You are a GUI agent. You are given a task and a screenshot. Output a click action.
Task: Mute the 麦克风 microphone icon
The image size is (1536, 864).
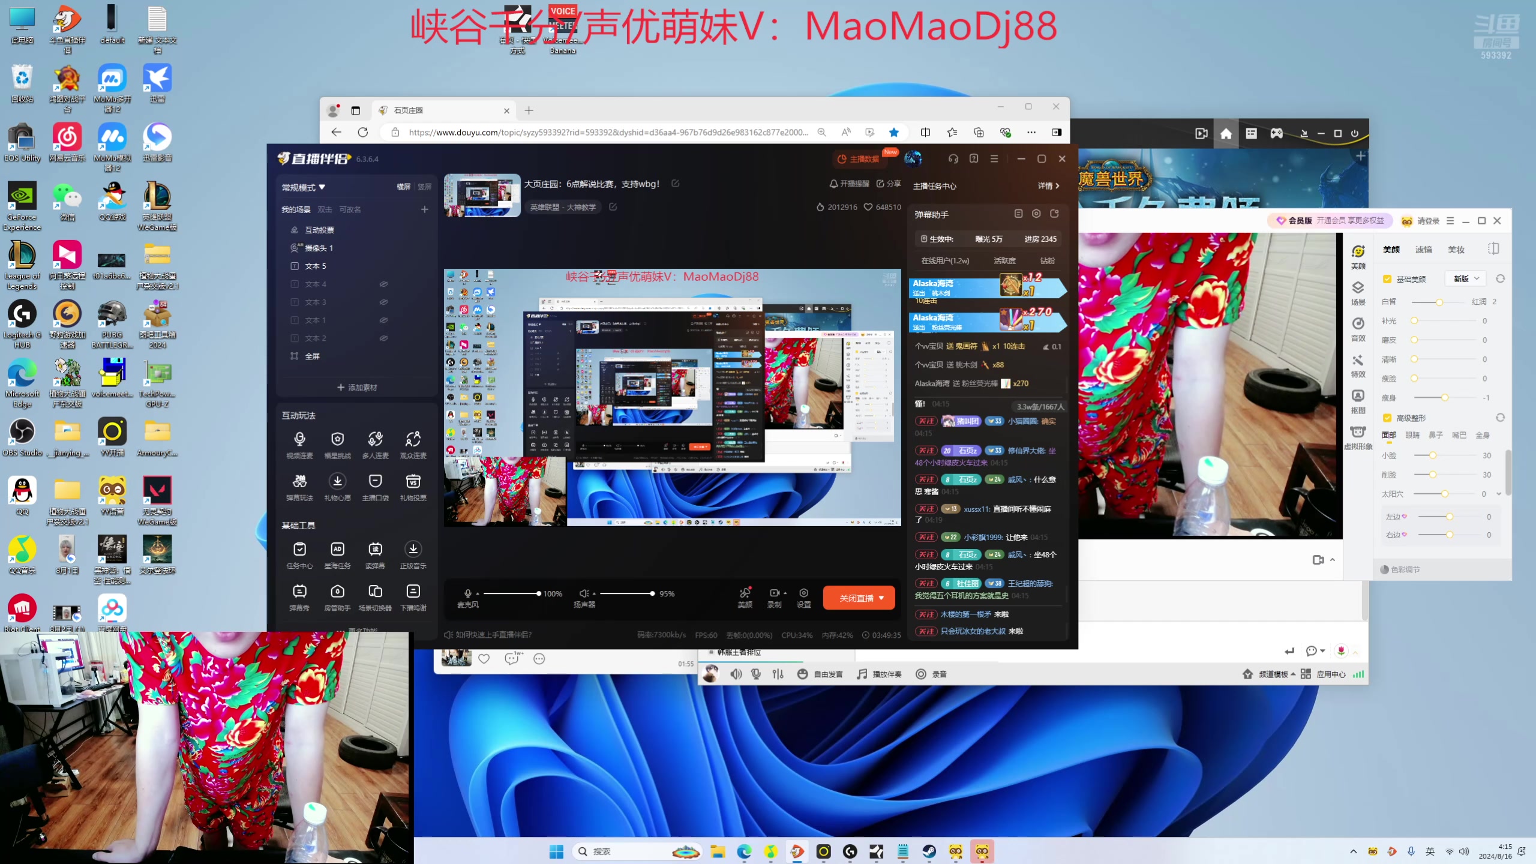[x=467, y=593]
